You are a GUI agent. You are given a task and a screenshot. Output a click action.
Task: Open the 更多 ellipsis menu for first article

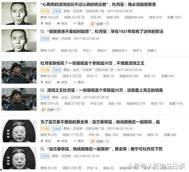pyautogui.click(x=78, y=24)
